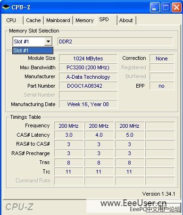Click the Trc row label
The width and height of the screenshot is (183, 215).
tap(46, 172)
